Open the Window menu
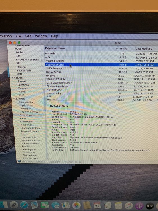 [x=41, y=36]
